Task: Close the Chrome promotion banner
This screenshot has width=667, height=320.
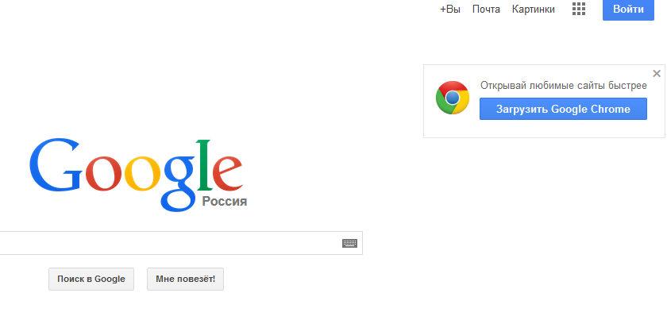Action: pos(657,73)
